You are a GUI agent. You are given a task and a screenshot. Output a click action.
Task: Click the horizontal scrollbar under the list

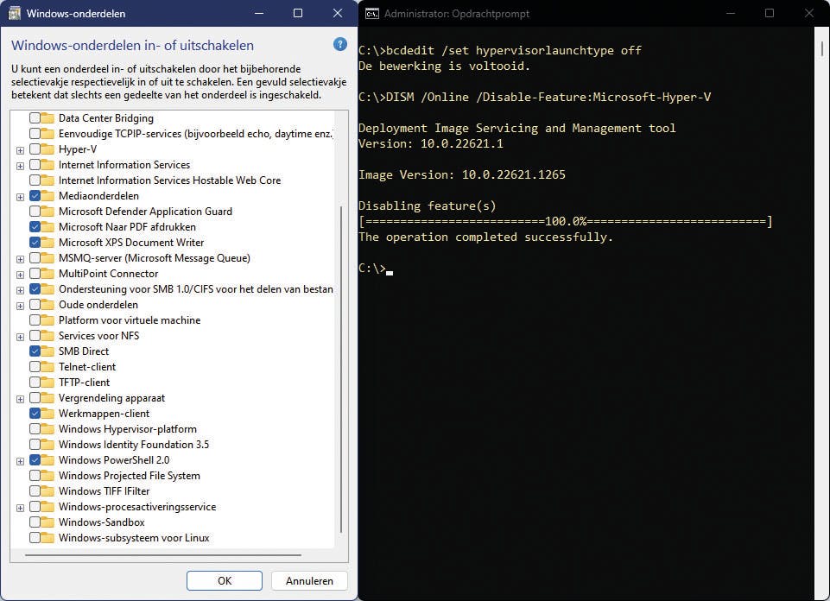164,555
